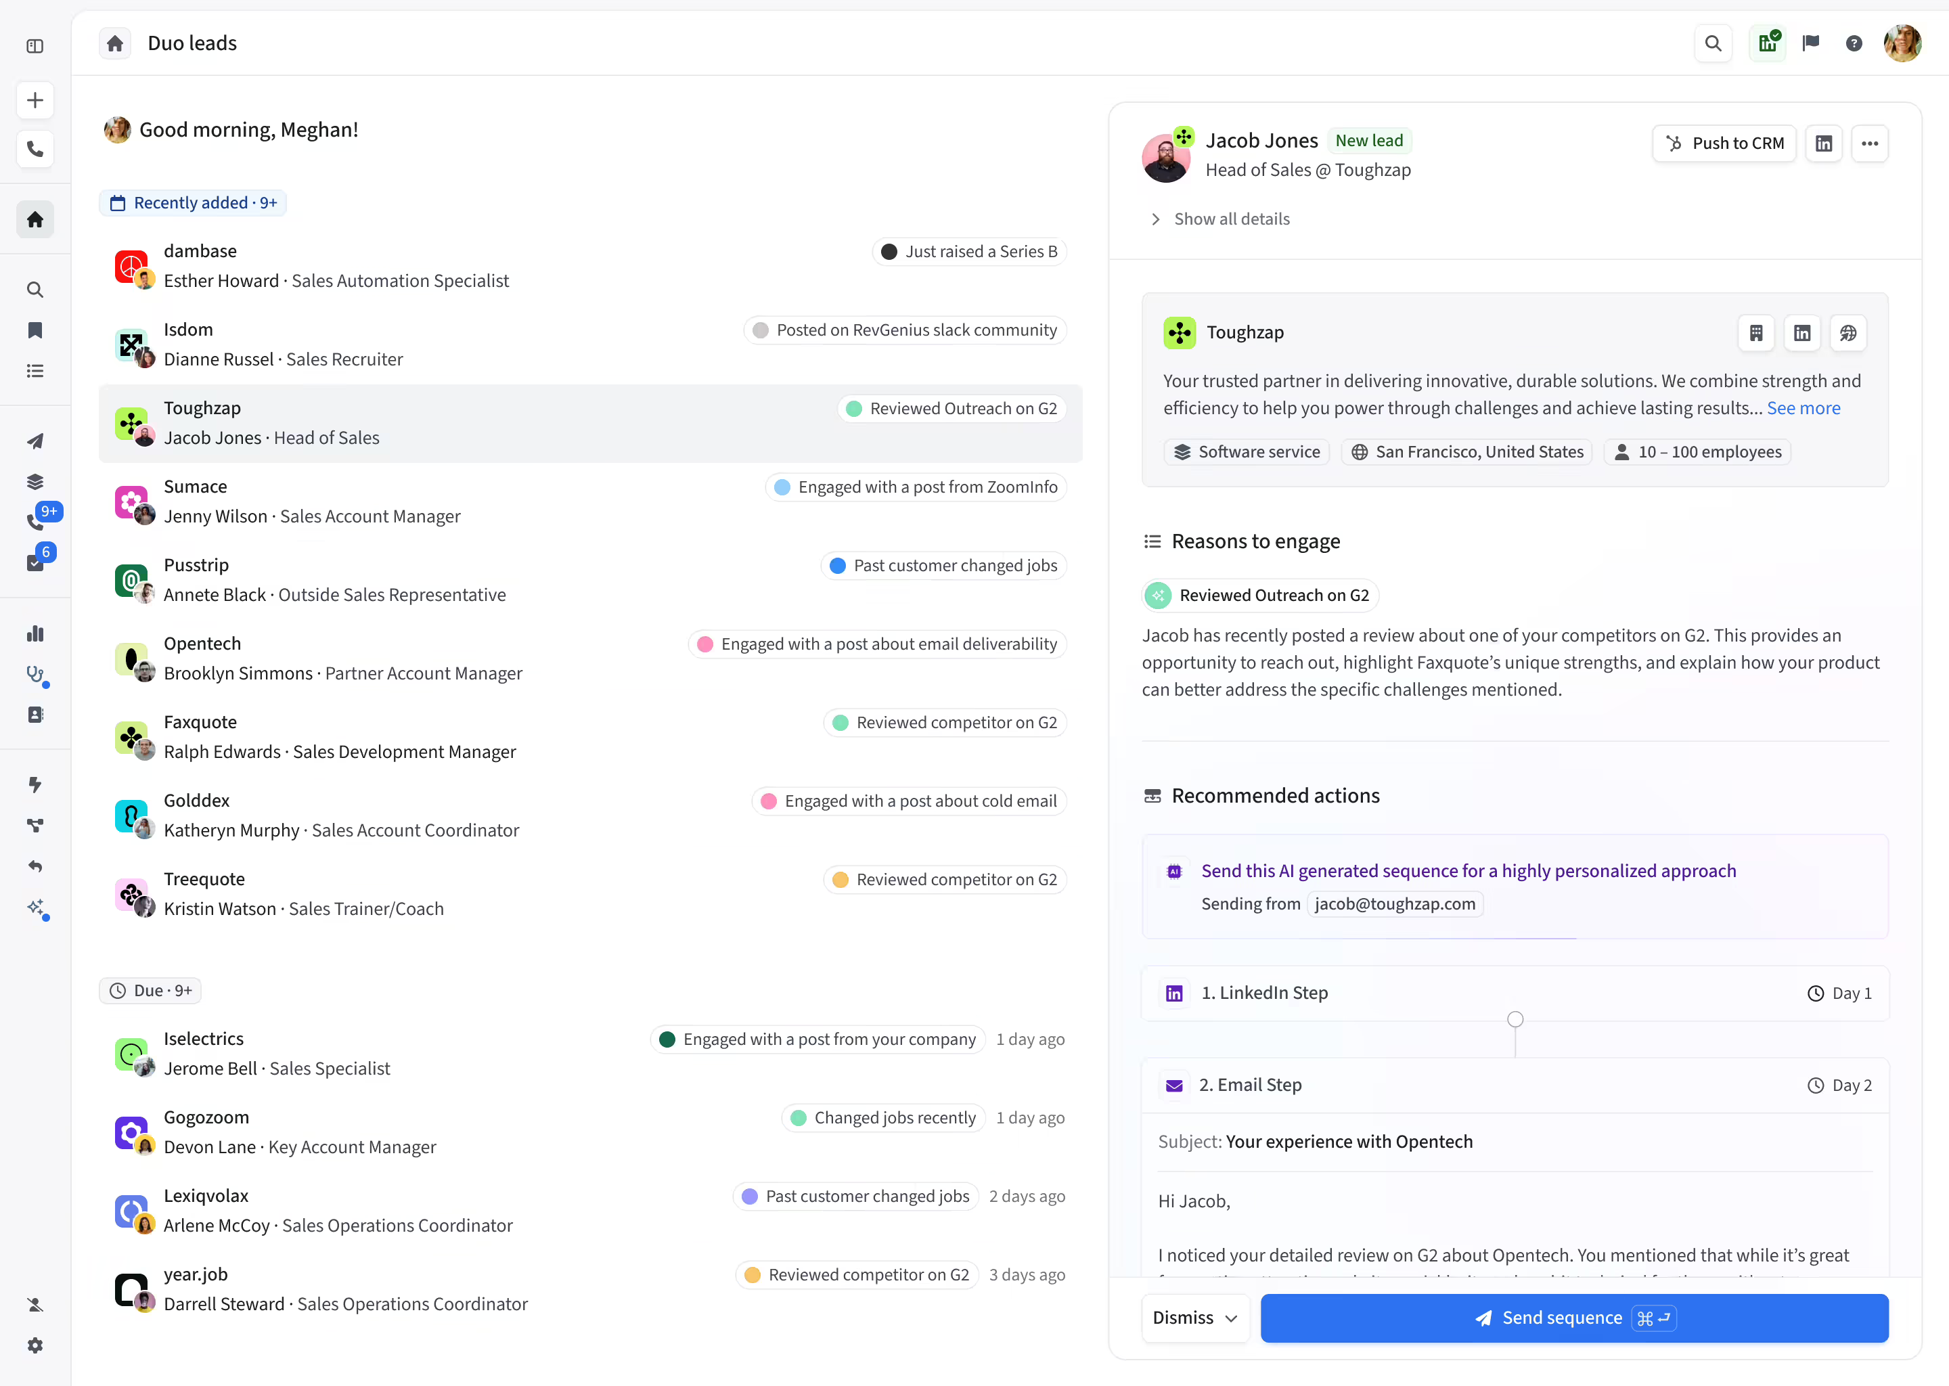Click the flag icon in the top bar
The width and height of the screenshot is (1949, 1386).
tap(1811, 43)
